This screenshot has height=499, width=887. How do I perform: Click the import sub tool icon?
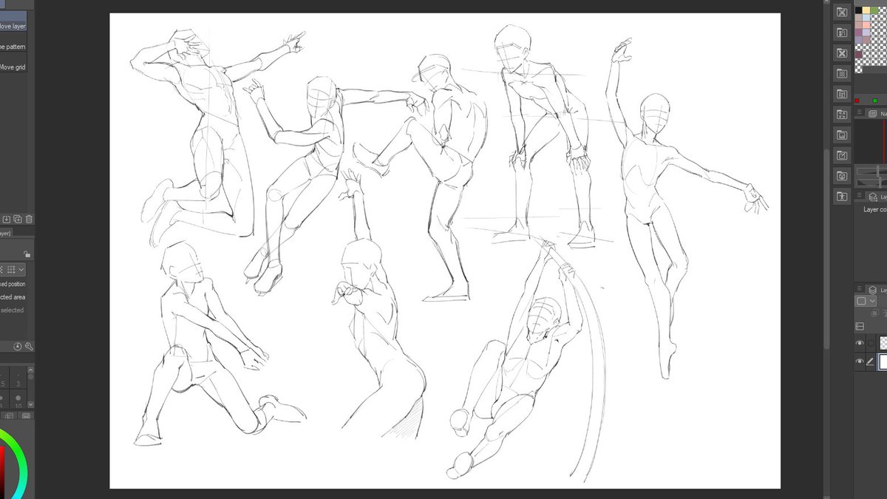[7, 220]
